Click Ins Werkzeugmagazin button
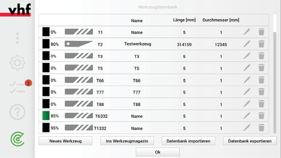281x158 pixels. (x=127, y=141)
